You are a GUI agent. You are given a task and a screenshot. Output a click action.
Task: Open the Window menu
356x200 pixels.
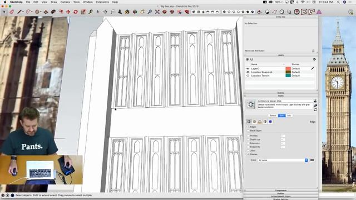point(88,2)
